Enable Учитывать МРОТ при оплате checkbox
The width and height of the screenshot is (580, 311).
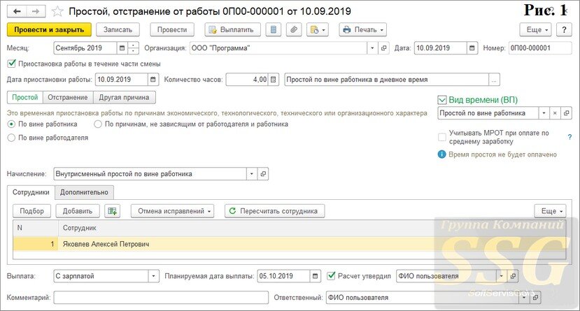click(x=442, y=137)
